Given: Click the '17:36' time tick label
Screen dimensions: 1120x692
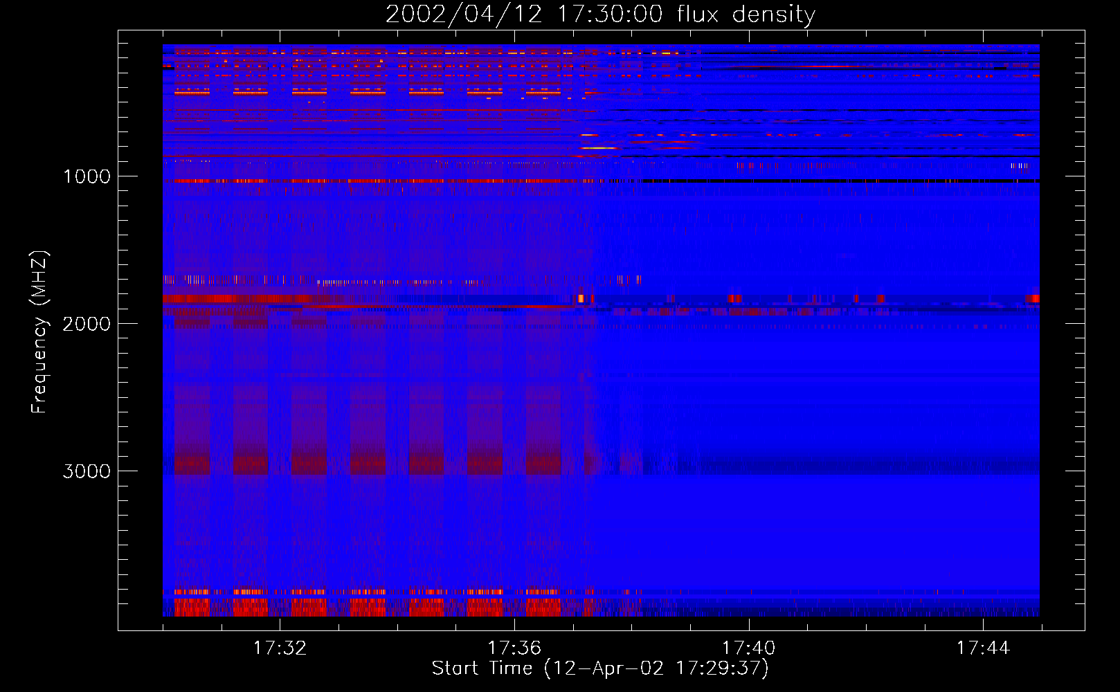Looking at the screenshot, I should 514,648.
